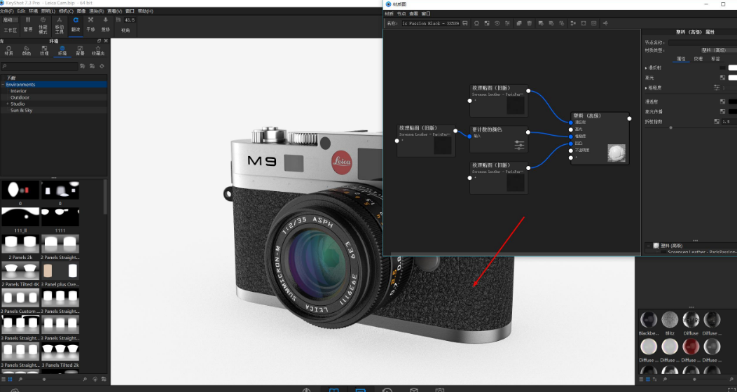737x392 pixels.
Task: Toggle texture checker icon for 高光 (specular)
Action: 722,78
